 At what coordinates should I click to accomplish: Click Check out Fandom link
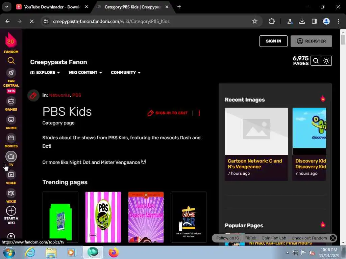309,238
